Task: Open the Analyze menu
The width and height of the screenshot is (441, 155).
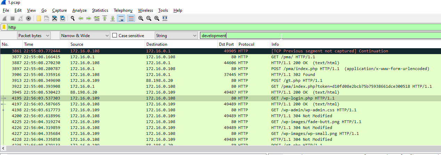Action: [80, 10]
